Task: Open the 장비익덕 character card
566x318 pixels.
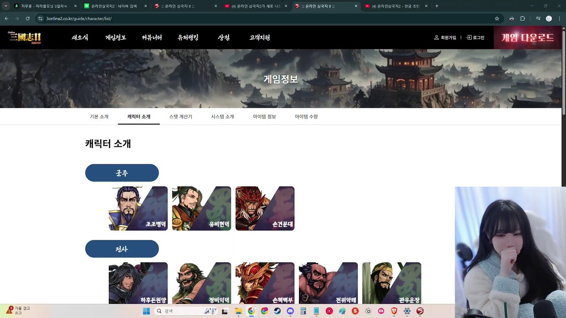Action: (201, 283)
